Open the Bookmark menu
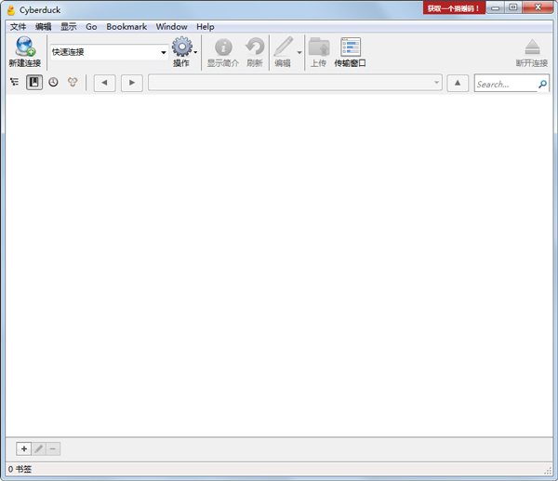 click(126, 27)
